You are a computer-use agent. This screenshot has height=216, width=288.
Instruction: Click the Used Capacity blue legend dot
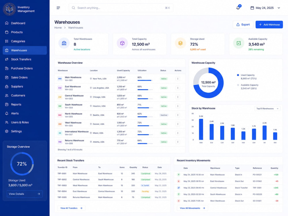238,75
